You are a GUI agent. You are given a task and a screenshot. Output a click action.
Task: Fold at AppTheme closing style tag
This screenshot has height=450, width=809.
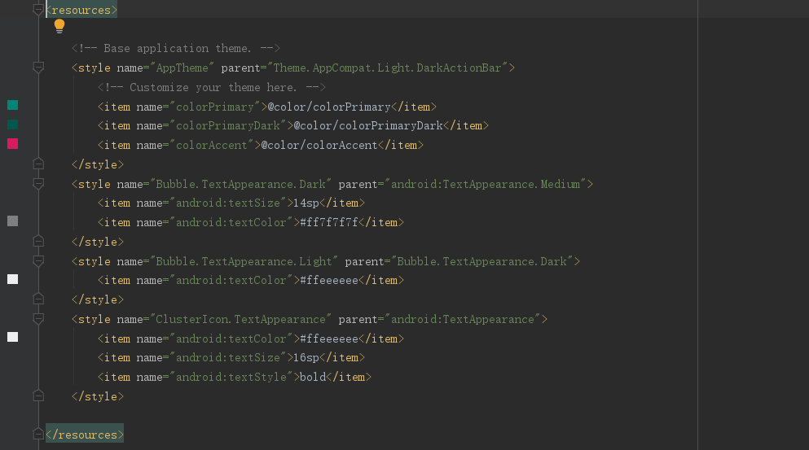pyautogui.click(x=38, y=164)
